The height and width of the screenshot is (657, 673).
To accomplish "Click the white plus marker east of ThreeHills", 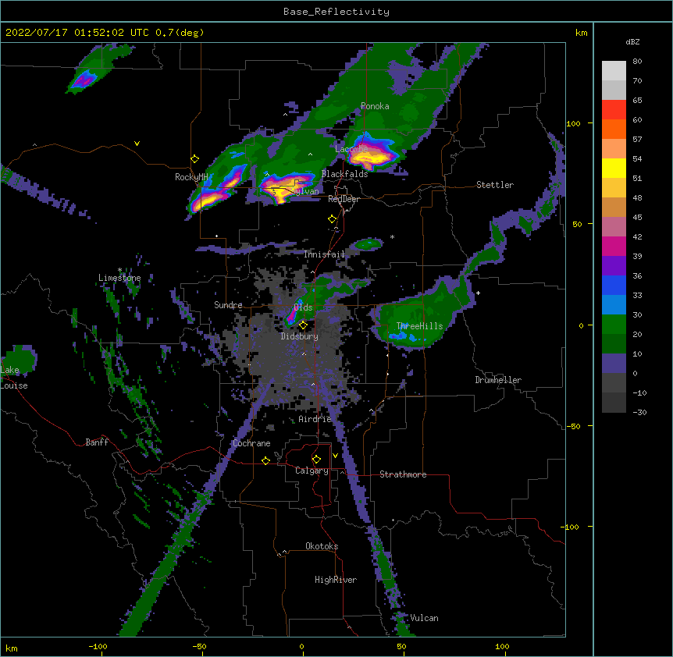I will pos(478,293).
